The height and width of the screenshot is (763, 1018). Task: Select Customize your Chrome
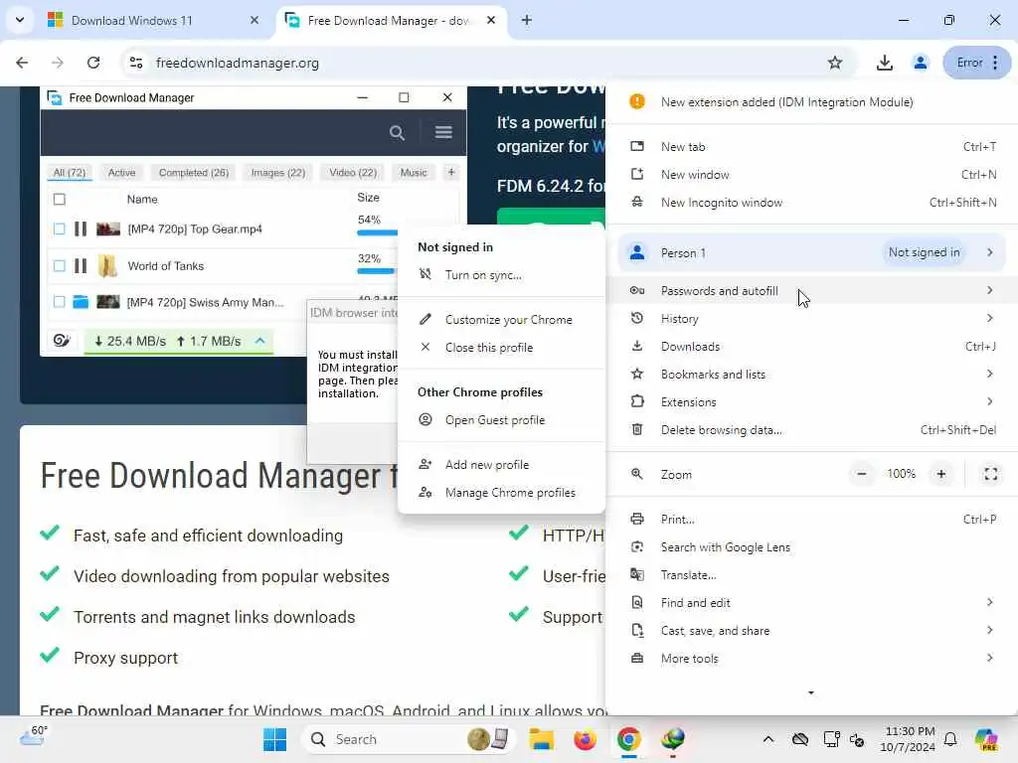coord(501,320)
